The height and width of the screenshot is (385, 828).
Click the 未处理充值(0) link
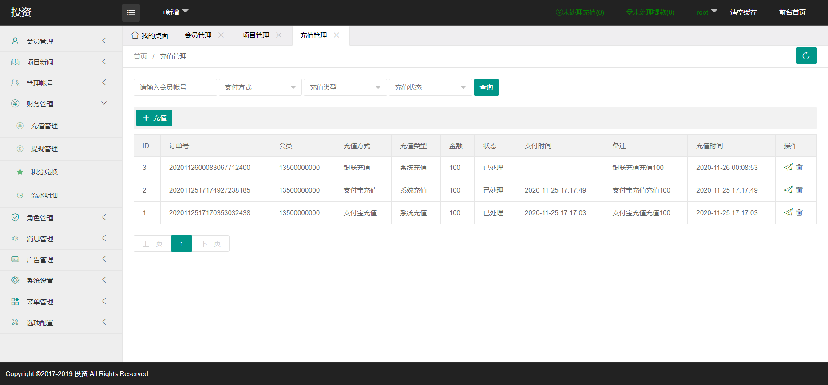pyautogui.click(x=580, y=12)
